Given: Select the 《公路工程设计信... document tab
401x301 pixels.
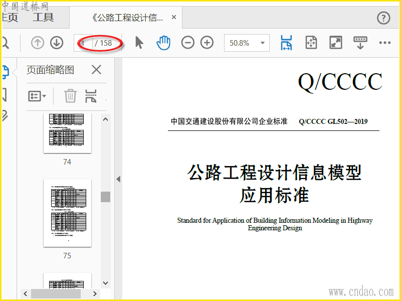Looking at the screenshot, I should coord(127,18).
